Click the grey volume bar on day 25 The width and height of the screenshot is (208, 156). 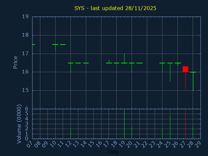170,127
